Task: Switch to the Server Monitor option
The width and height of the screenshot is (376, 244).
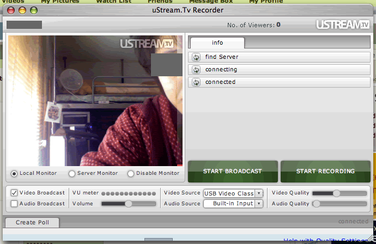Action: tap(72, 173)
